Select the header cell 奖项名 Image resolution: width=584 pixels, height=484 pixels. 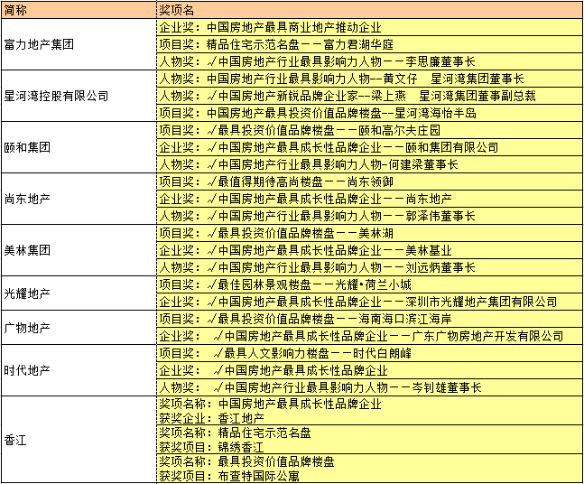point(369,10)
